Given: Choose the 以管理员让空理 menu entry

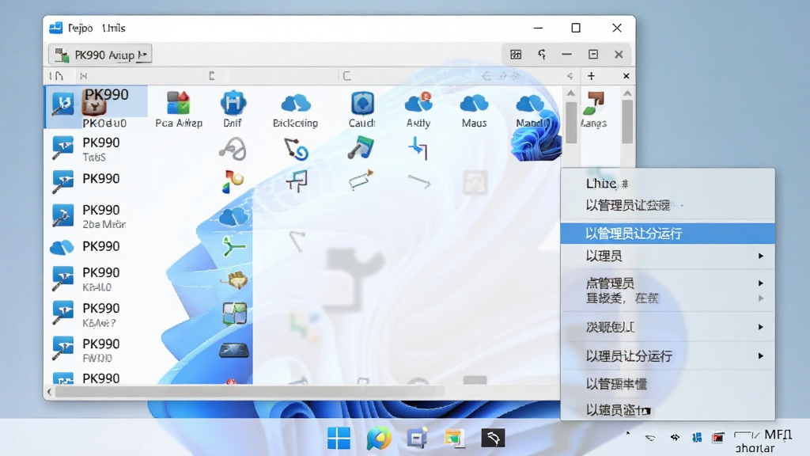Looking at the screenshot, I should (x=668, y=205).
